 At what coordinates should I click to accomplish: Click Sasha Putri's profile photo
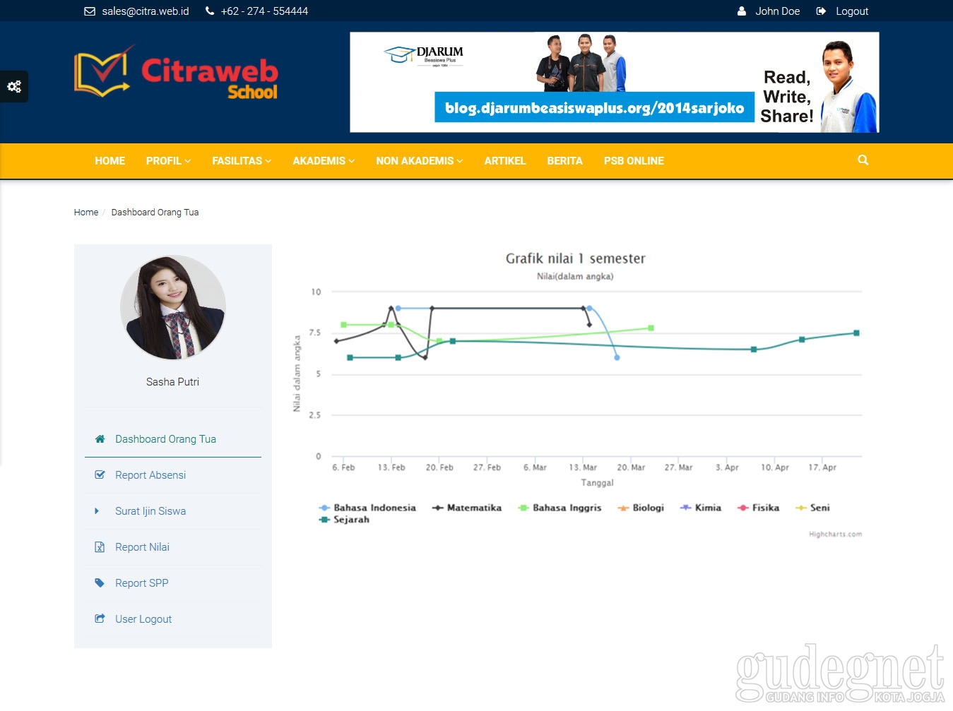[x=172, y=307]
